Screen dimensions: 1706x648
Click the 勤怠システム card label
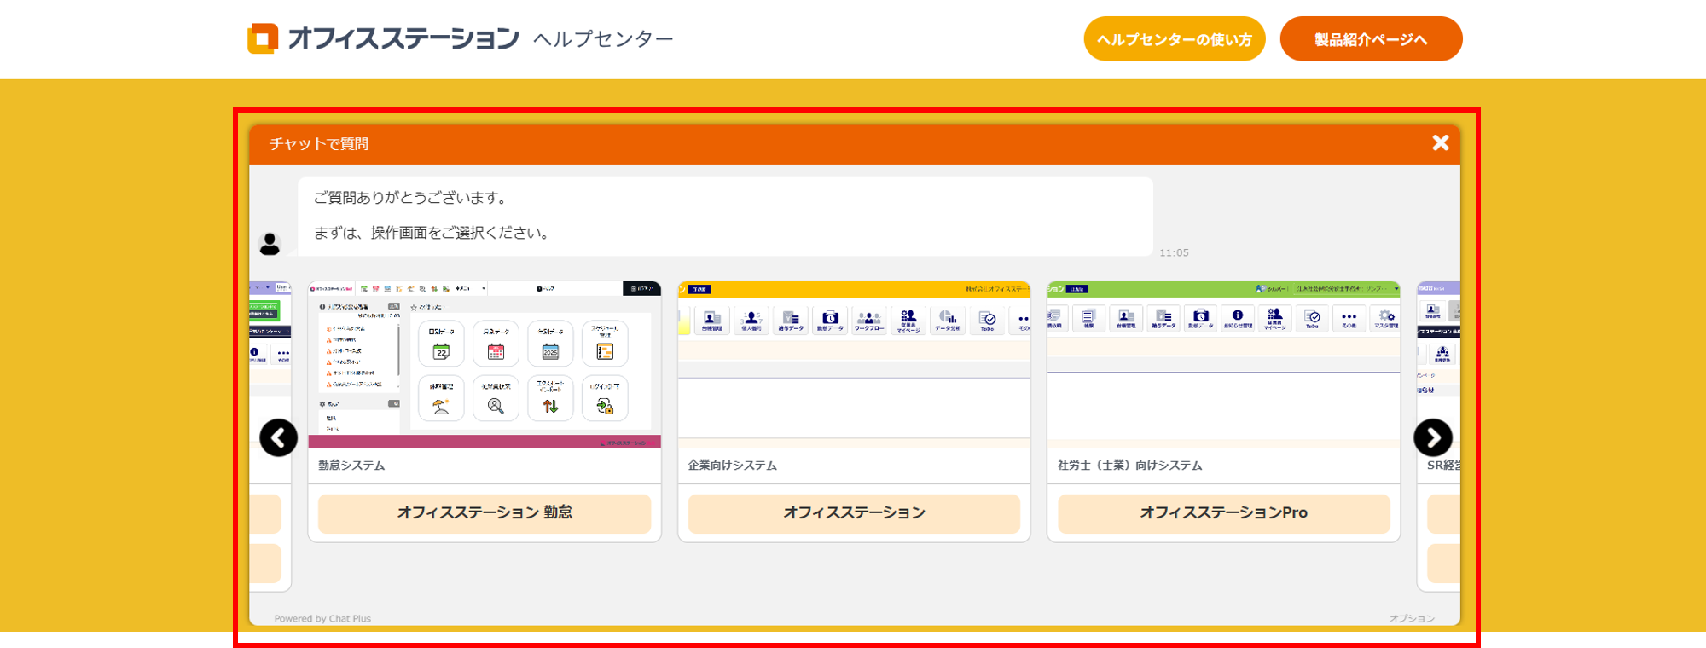point(351,466)
